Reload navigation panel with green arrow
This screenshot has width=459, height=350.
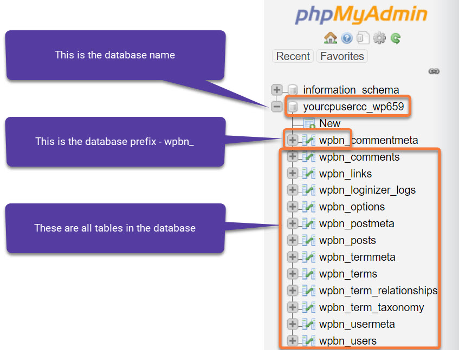[396, 38]
